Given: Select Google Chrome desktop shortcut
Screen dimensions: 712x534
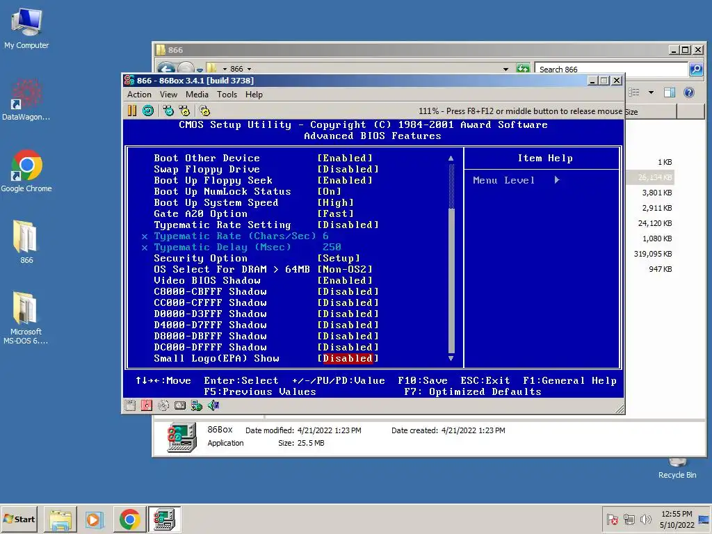Looking at the screenshot, I should (26, 171).
